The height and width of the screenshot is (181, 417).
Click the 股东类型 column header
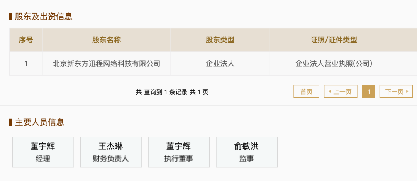(x=220, y=40)
